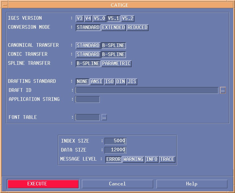The image size is (235, 193).
Task: Set drafting standard to ANSI
Action: click(97, 81)
